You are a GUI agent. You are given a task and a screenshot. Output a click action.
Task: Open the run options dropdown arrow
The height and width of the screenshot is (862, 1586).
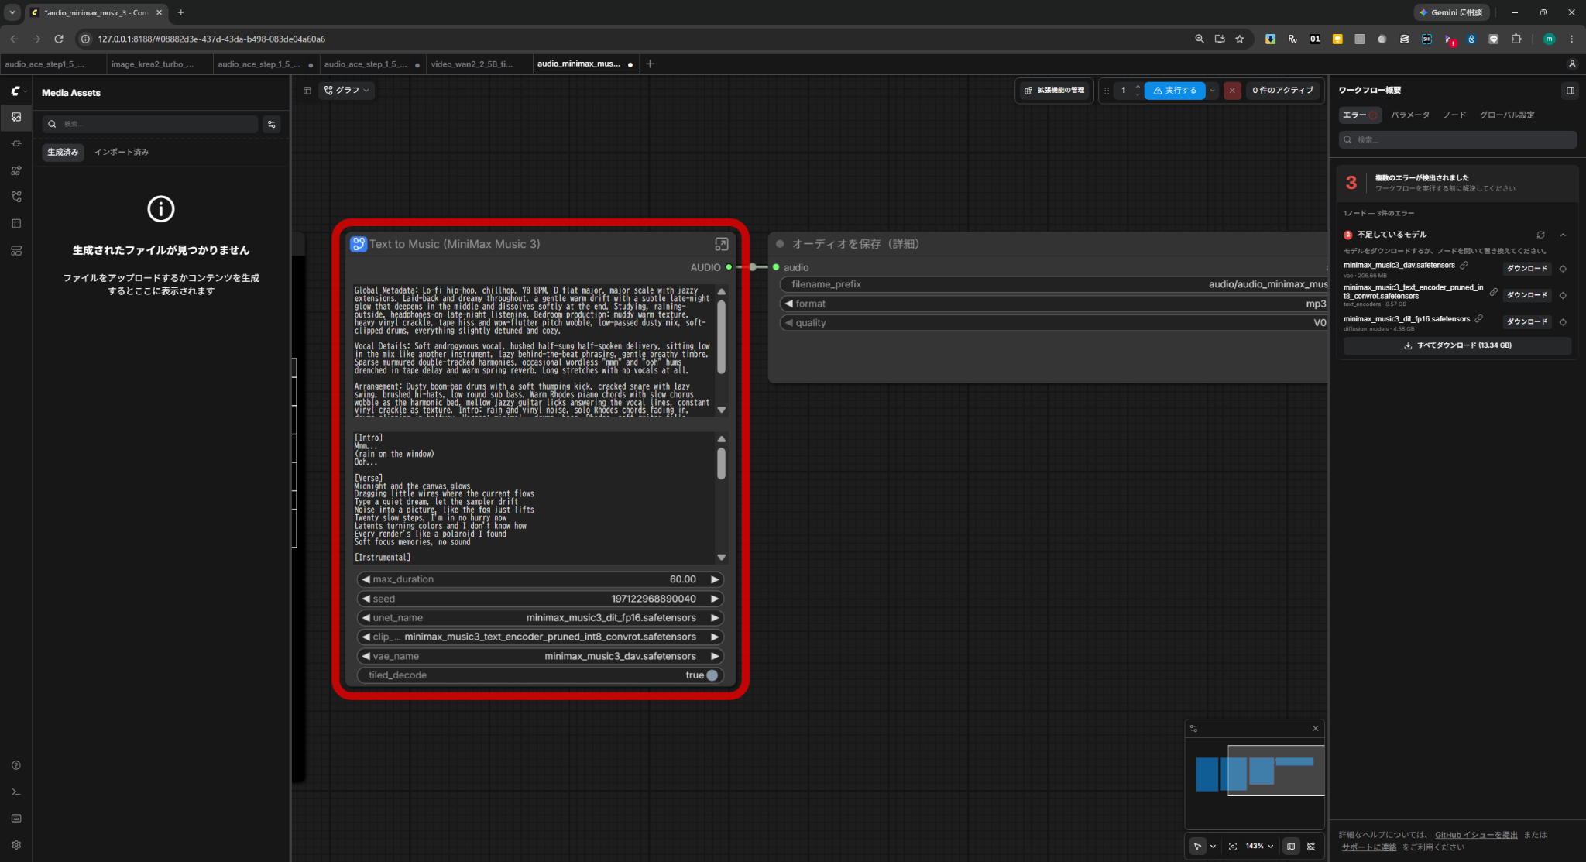pos(1213,91)
